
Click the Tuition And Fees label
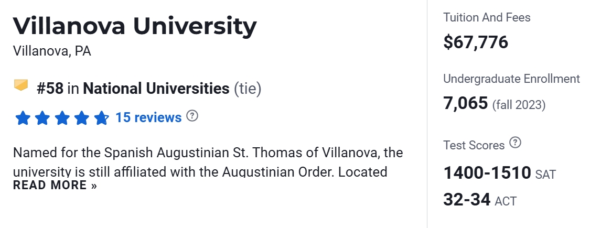point(487,18)
